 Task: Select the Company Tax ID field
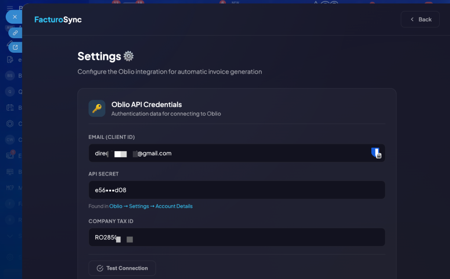(236, 238)
